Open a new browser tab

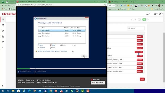(136, 2)
